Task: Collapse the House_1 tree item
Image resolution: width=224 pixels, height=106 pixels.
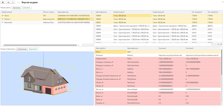Action: [x=3, y=19]
